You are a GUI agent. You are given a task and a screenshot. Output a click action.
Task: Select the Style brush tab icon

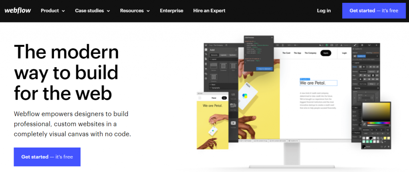(355, 45)
